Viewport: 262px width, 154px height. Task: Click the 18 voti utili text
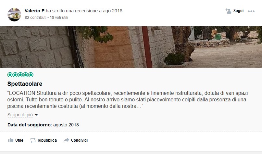click(59, 18)
